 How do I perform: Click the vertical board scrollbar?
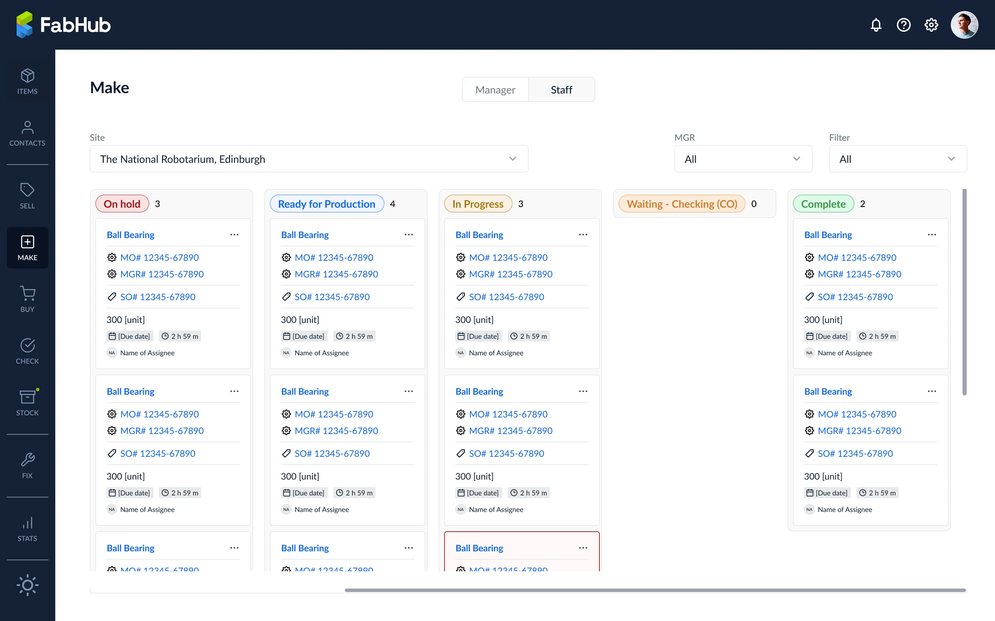pos(964,292)
